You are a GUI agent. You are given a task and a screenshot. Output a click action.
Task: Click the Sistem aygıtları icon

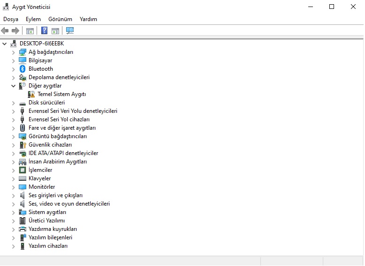click(x=23, y=212)
